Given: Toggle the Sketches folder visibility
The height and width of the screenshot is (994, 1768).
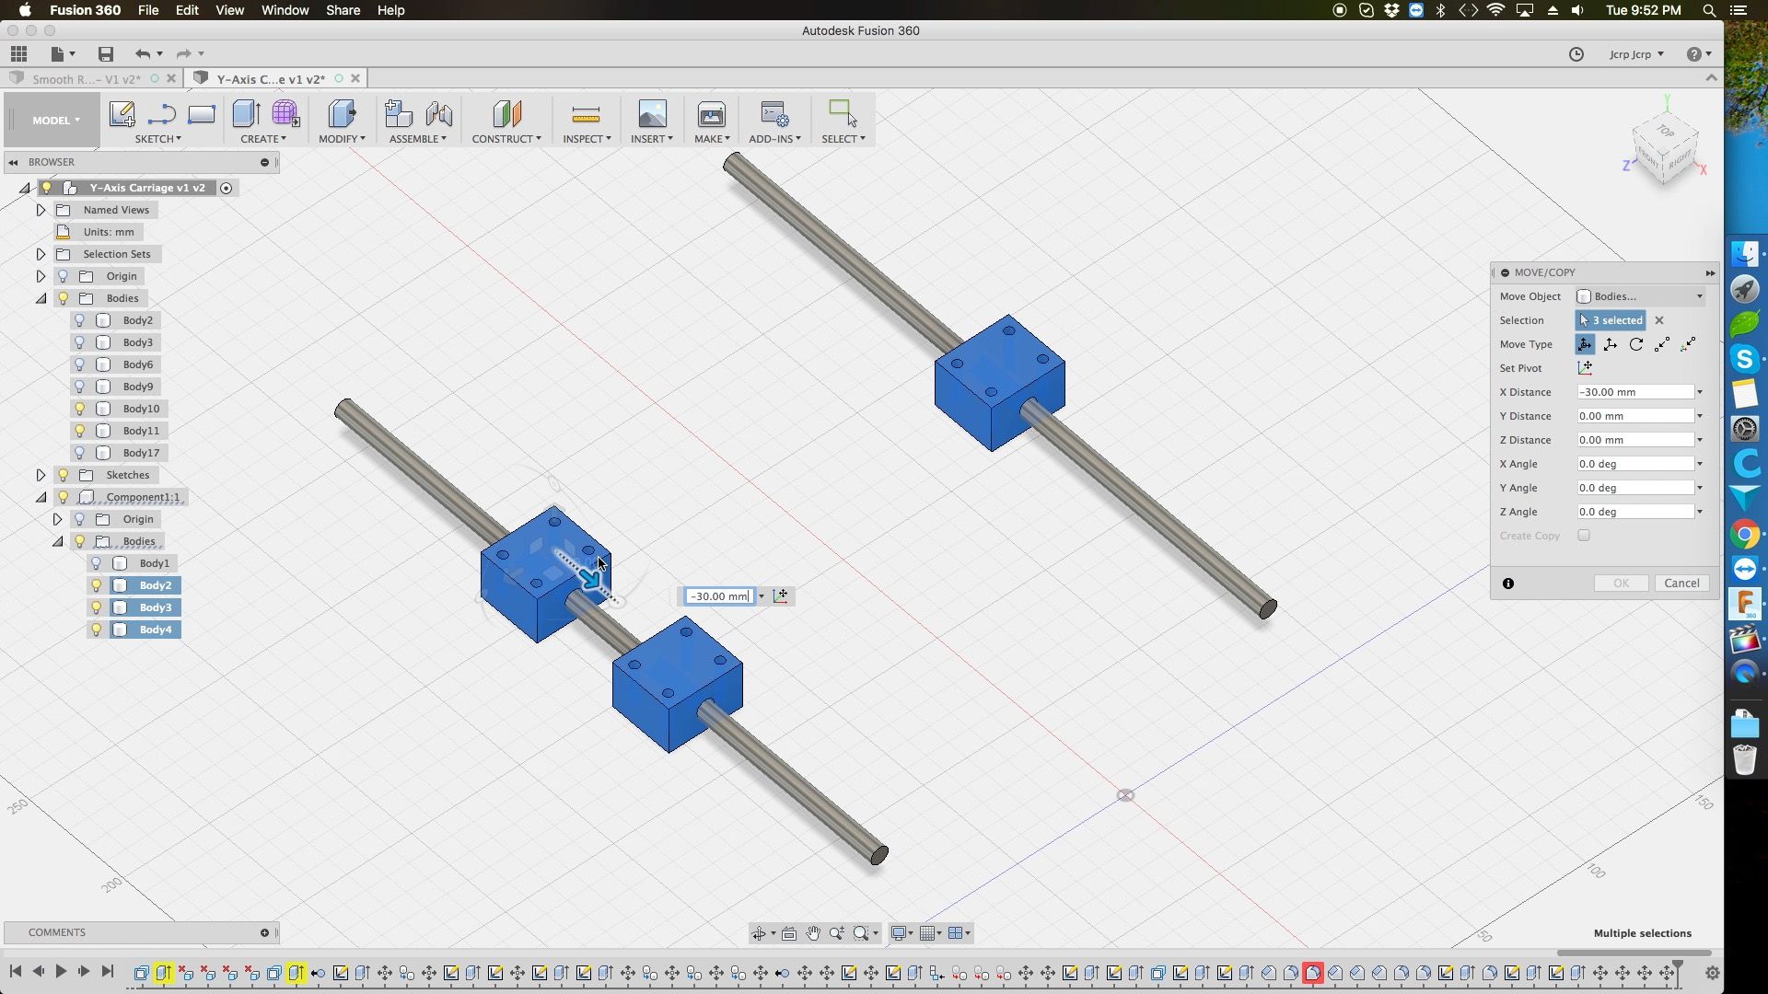Looking at the screenshot, I should 63,475.
